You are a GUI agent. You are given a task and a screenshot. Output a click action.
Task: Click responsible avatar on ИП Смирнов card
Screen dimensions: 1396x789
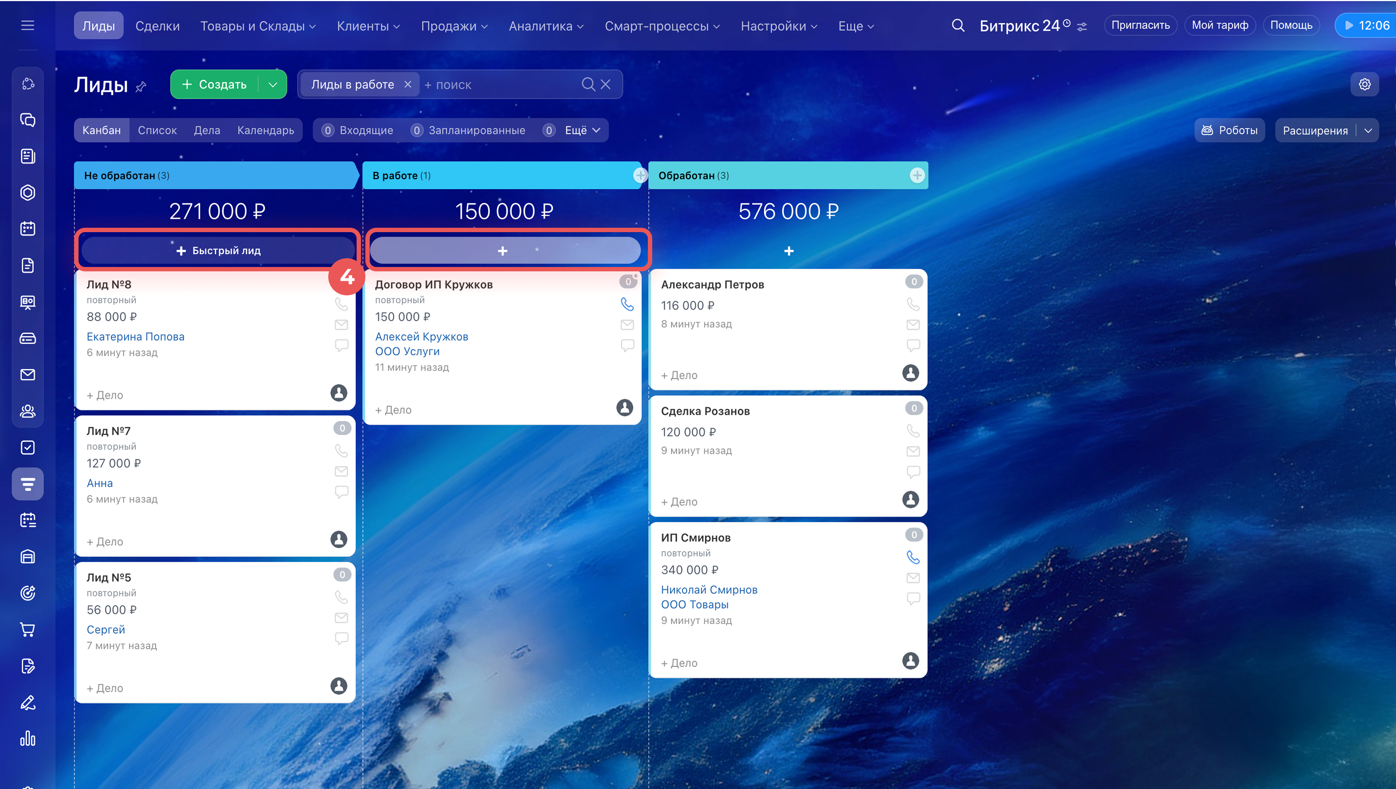pyautogui.click(x=910, y=660)
